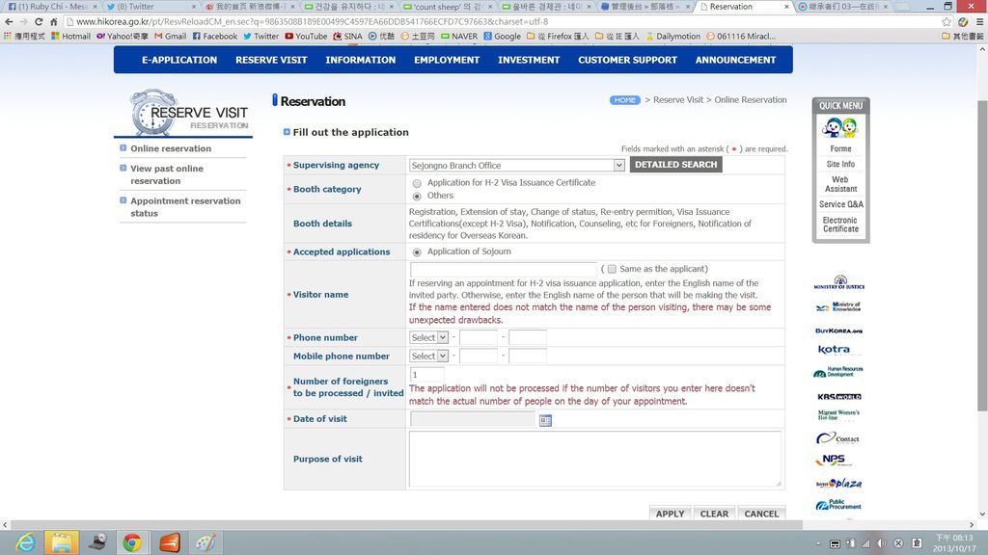Click the Number of foreigners input field

(426, 375)
